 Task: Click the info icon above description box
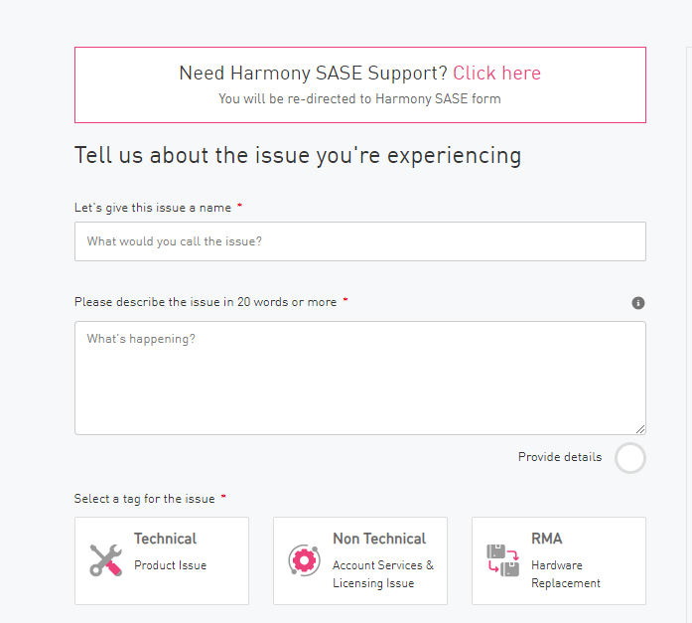(x=638, y=303)
